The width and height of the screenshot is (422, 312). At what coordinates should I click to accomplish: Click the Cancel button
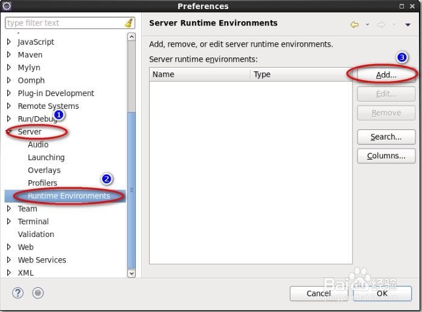click(319, 293)
